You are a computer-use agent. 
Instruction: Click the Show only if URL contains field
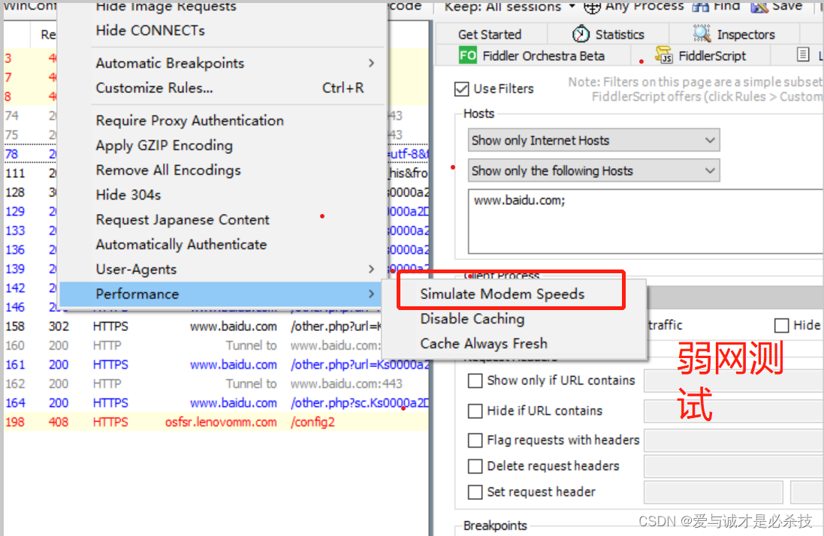(734, 381)
